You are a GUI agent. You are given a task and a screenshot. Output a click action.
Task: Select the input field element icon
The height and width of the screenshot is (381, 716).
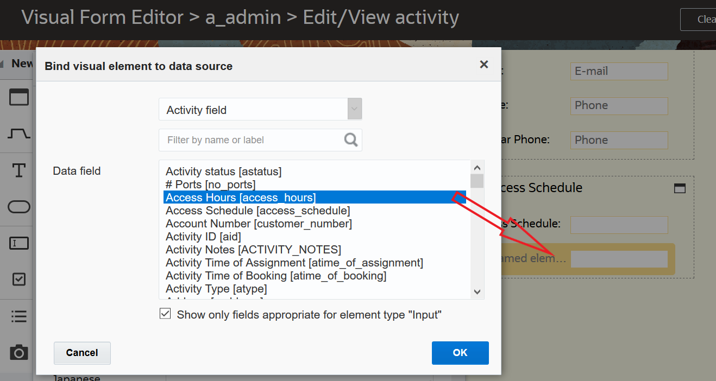coord(18,243)
